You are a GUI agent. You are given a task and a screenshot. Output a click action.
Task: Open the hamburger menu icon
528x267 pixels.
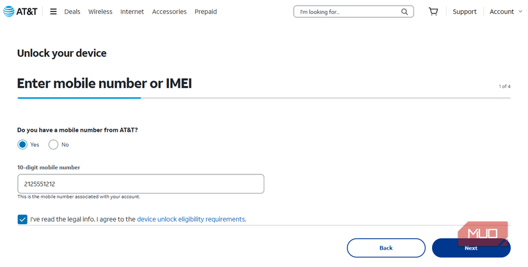[53, 11]
